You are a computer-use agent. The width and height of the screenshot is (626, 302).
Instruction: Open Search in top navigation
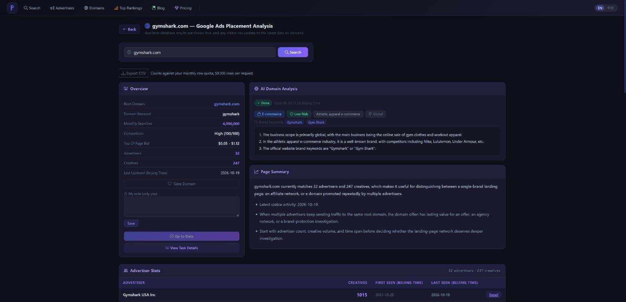32,8
